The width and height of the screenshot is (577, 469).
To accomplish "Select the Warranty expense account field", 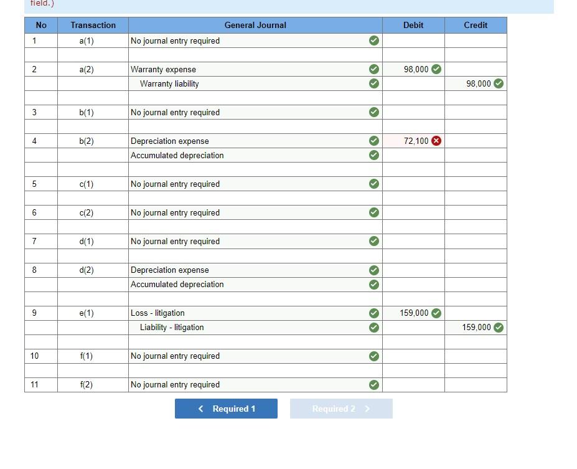I will point(255,69).
